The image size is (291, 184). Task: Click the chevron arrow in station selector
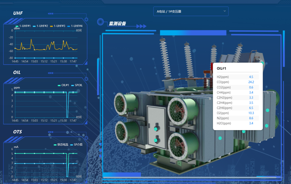[224, 11]
